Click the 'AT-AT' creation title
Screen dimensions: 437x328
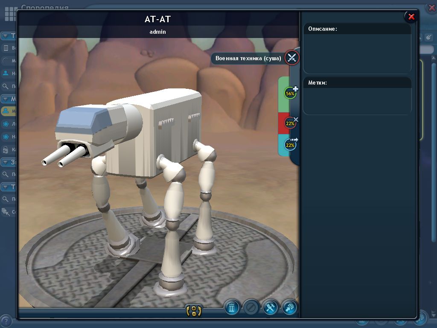(x=158, y=19)
